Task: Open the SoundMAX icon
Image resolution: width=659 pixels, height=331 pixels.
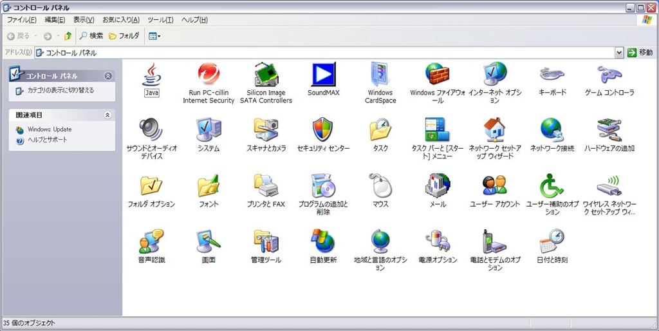Action: 324,75
